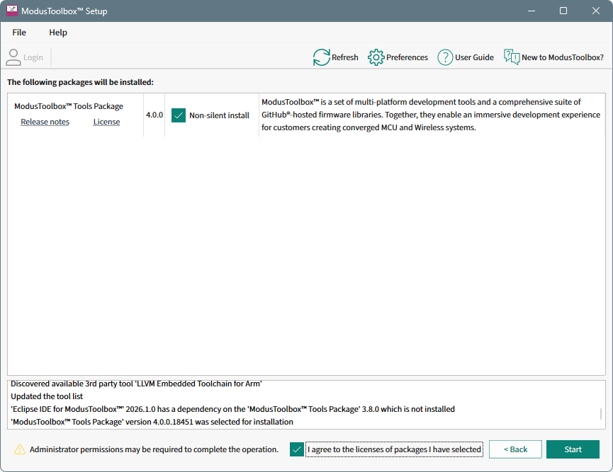Toggle the Non-silent install checkbox
This screenshot has height=472, width=613.
(x=179, y=115)
